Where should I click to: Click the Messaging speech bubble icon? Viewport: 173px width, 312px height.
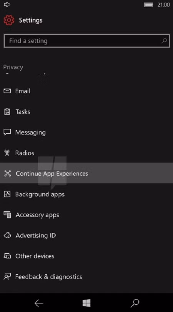click(x=7, y=133)
